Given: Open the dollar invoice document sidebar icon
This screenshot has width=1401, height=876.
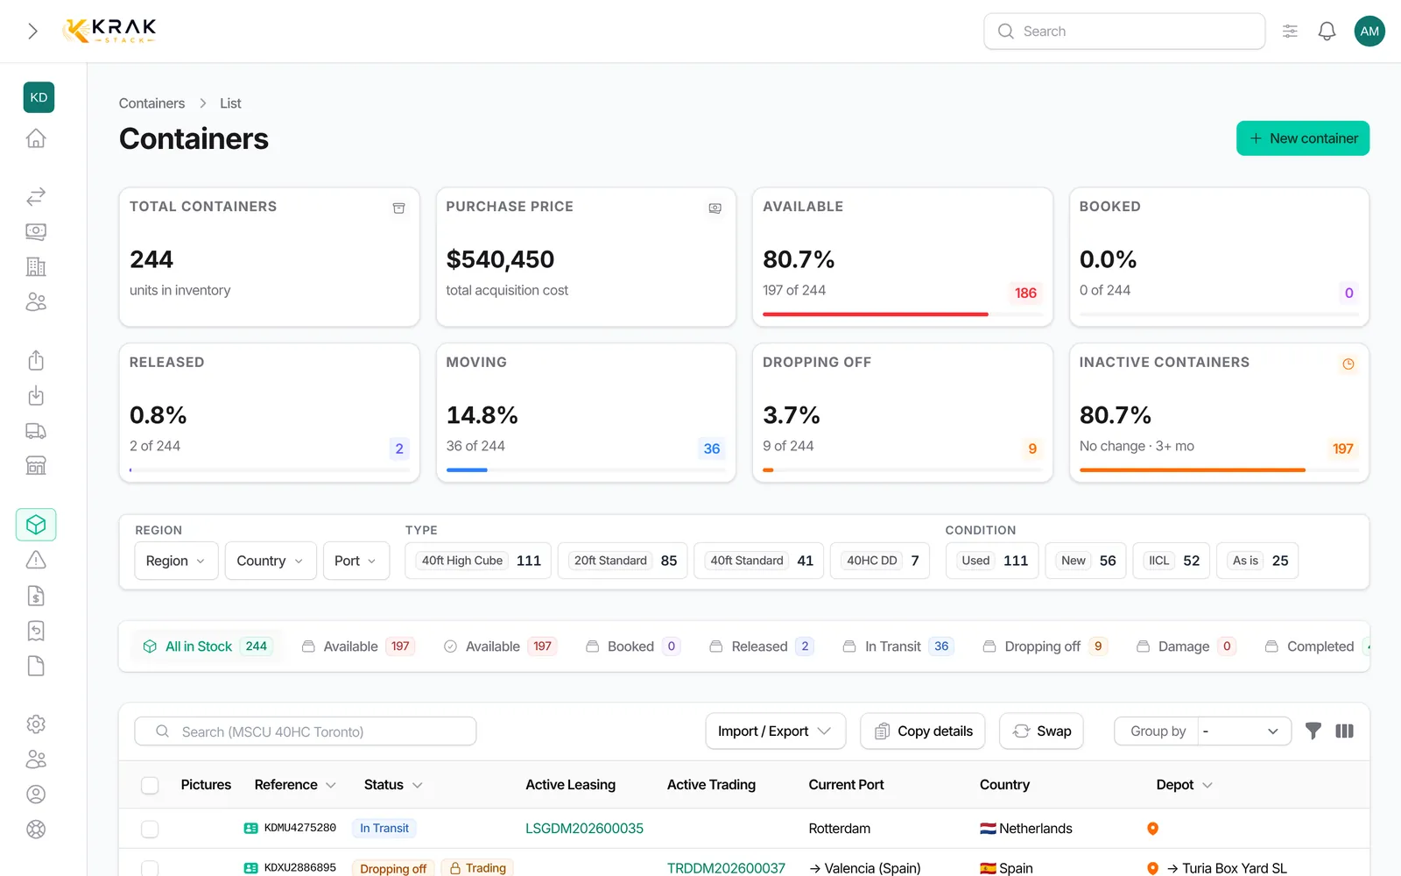Looking at the screenshot, I should [36, 596].
